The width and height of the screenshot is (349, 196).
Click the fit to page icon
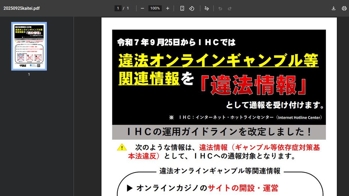pyautogui.click(x=182, y=9)
